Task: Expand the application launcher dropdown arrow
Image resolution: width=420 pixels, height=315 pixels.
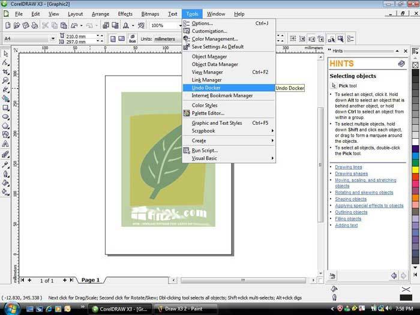Action: pos(133,25)
